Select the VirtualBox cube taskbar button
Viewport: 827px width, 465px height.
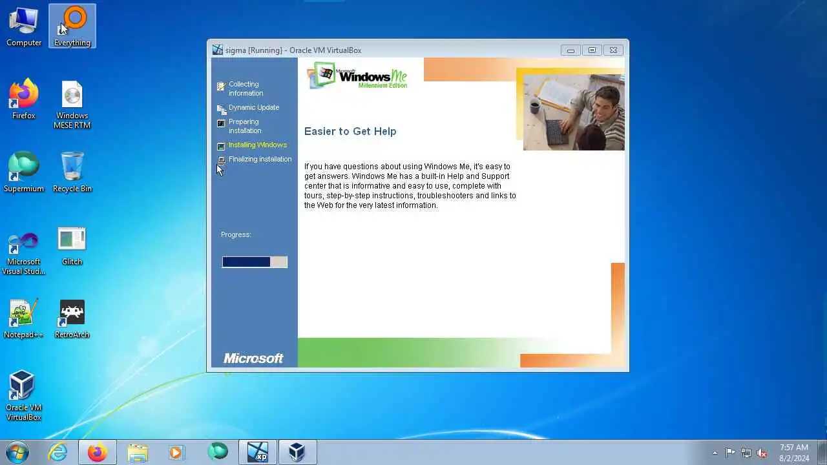(x=297, y=452)
